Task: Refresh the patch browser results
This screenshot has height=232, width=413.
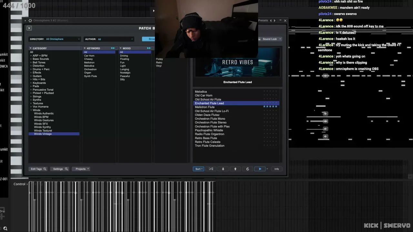Action: click(x=247, y=169)
